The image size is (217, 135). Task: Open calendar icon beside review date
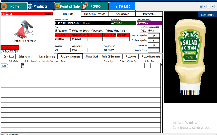tap(17, 51)
